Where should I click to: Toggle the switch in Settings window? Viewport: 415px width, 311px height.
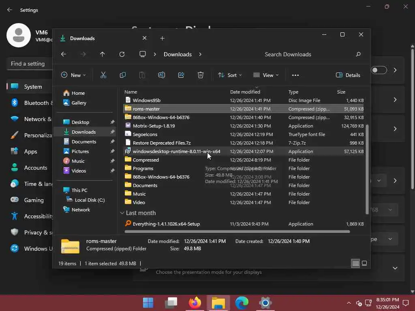tap(379, 70)
